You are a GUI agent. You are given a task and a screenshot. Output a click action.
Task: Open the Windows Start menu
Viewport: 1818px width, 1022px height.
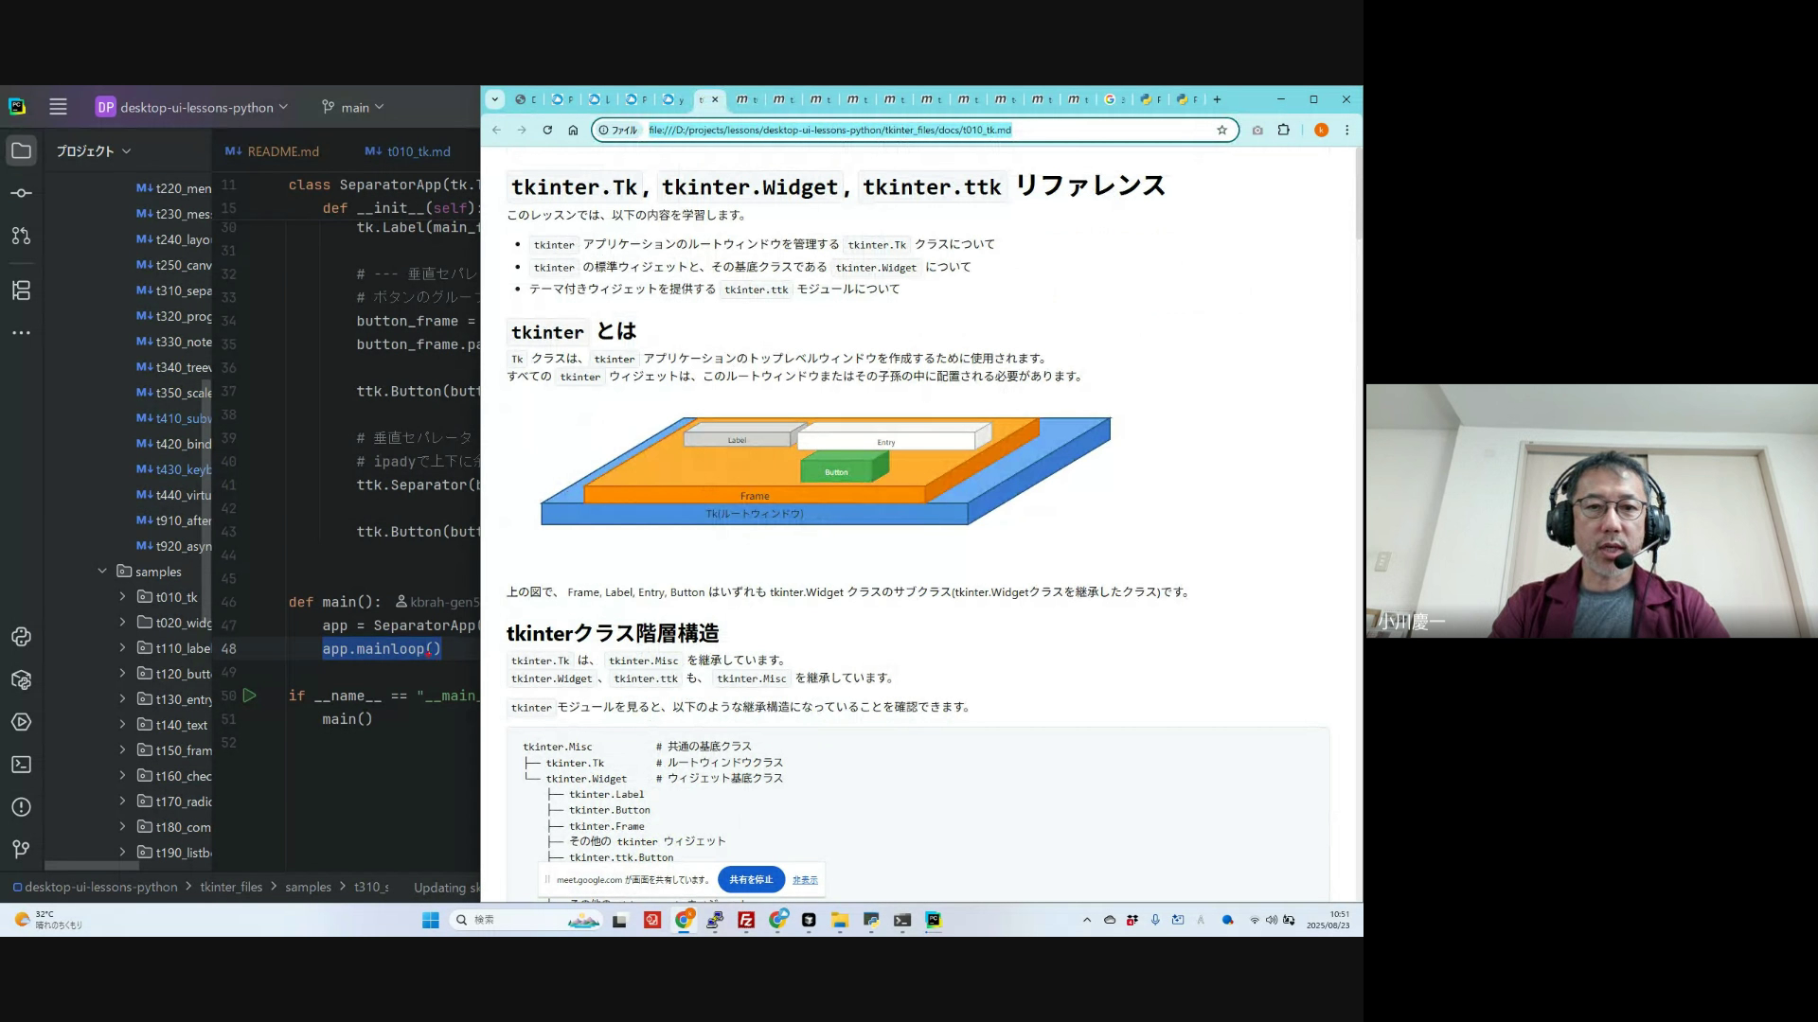pyautogui.click(x=430, y=920)
